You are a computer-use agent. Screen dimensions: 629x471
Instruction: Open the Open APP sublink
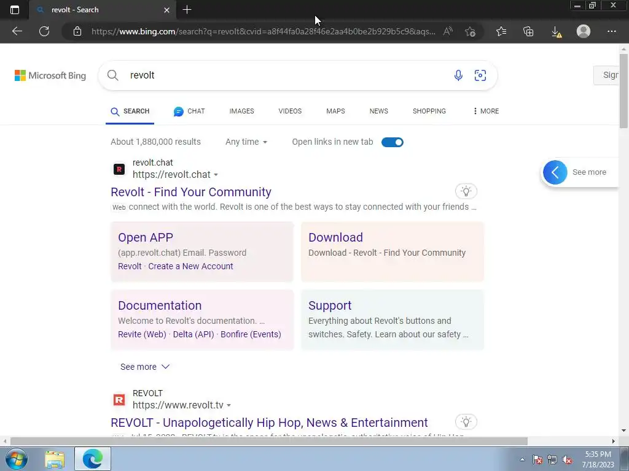(x=145, y=237)
